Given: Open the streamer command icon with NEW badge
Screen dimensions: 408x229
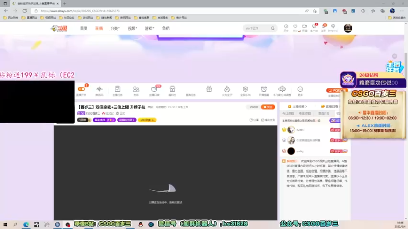Looking at the screenshot, I should coord(154,89).
